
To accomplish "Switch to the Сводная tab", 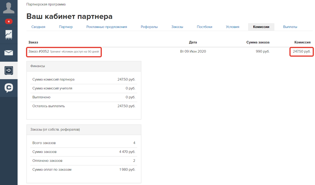I will click(38, 27).
